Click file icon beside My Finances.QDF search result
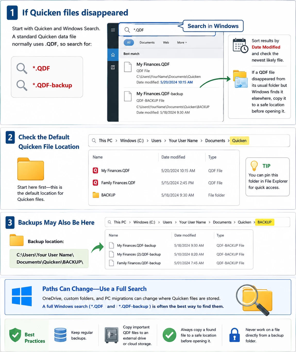This screenshot has width=296, height=352. coord(128,67)
